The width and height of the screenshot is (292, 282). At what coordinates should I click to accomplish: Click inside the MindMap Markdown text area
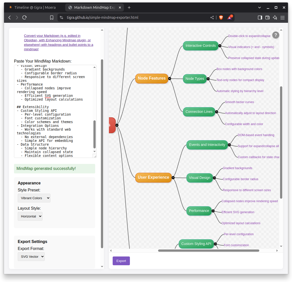(x=55, y=110)
